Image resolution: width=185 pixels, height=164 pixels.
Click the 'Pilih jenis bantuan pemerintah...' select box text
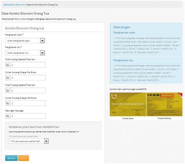[26, 141]
